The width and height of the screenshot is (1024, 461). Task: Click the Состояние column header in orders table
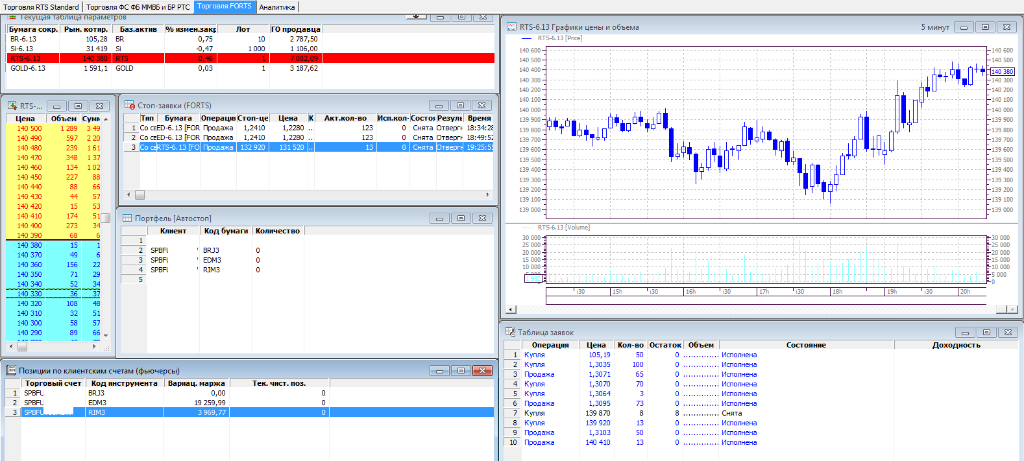click(x=806, y=345)
